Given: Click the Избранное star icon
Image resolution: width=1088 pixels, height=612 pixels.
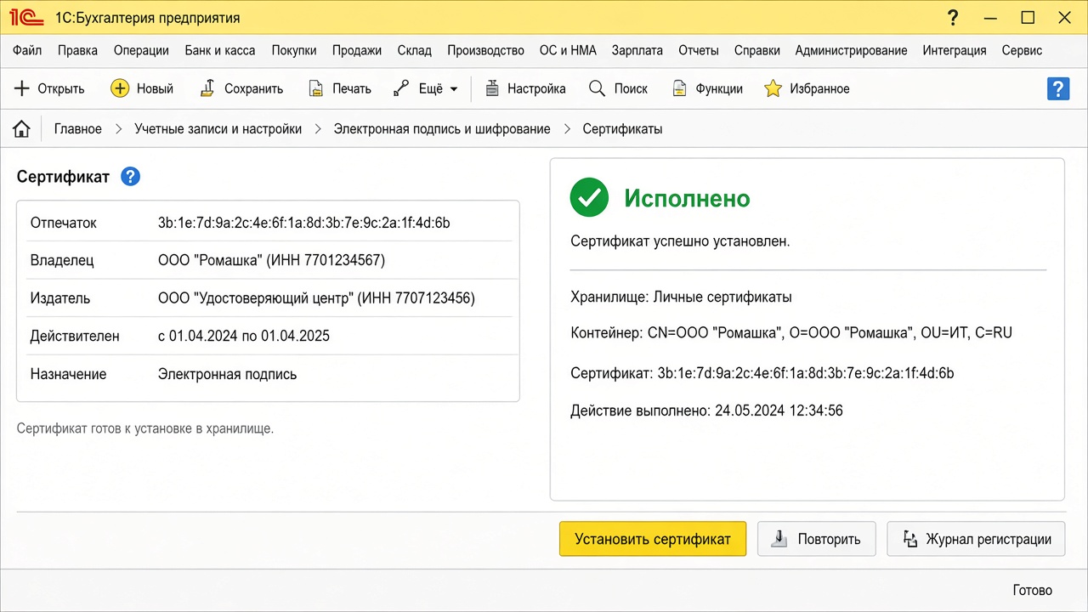Looking at the screenshot, I should 773,88.
